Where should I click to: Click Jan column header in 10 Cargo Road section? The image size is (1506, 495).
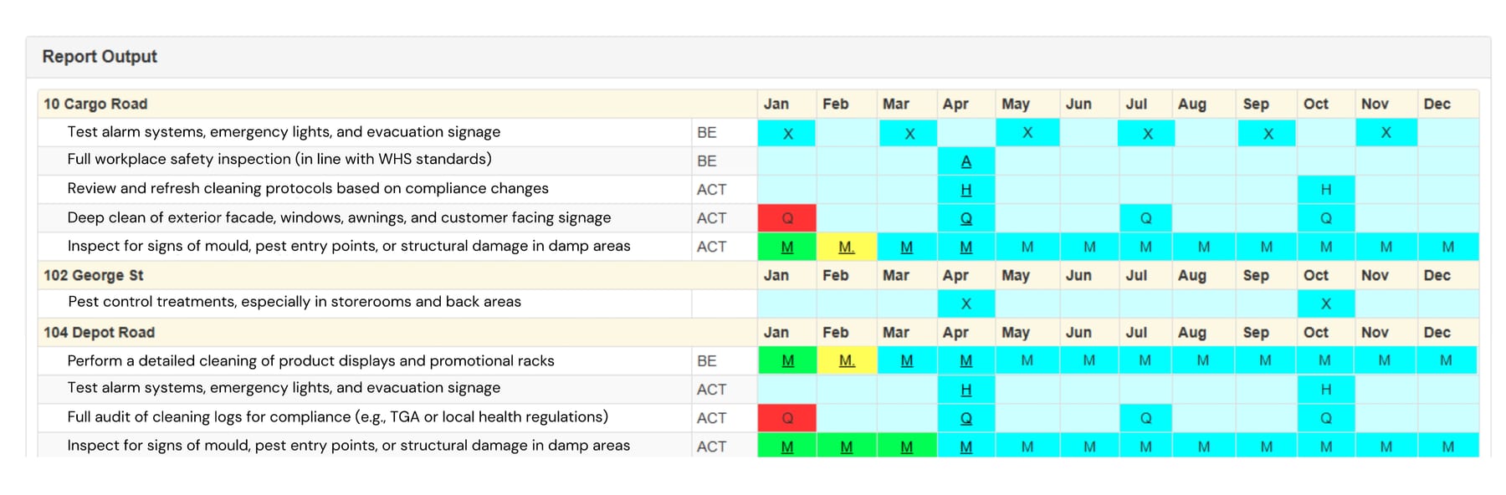[776, 104]
